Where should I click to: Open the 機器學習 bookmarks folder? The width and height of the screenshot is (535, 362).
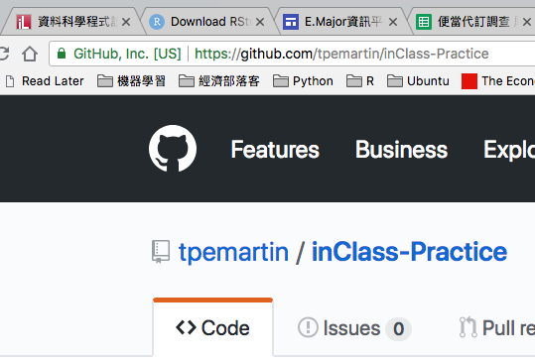tap(131, 81)
